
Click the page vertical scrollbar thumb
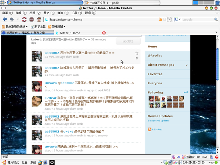(x=217, y=65)
